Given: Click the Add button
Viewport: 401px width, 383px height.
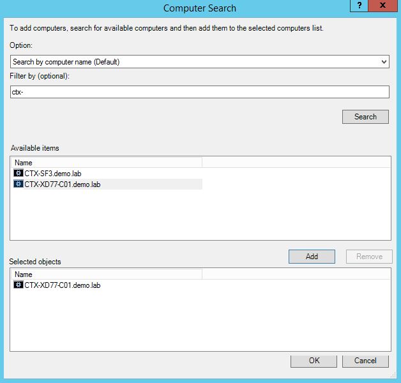Looking at the screenshot, I should [x=312, y=256].
